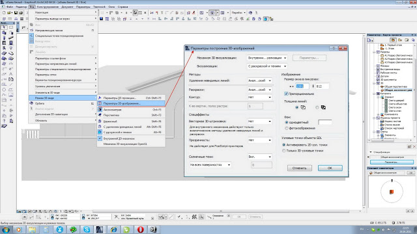This screenshot has width=417, height=234.
Task: Click the New document toolbar icon
Action: pyautogui.click(x=4, y=12)
